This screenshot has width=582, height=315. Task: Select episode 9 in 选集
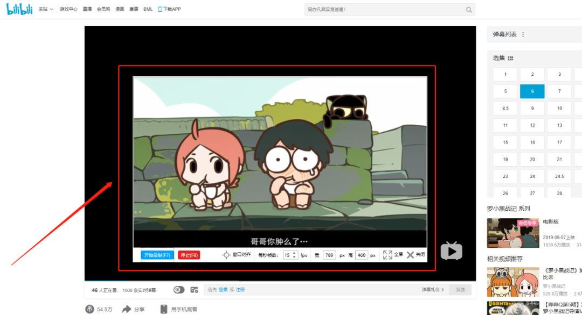pos(532,109)
